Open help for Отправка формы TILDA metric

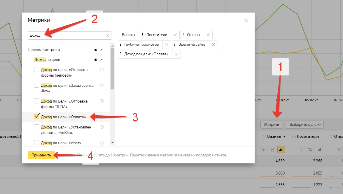click(102, 101)
